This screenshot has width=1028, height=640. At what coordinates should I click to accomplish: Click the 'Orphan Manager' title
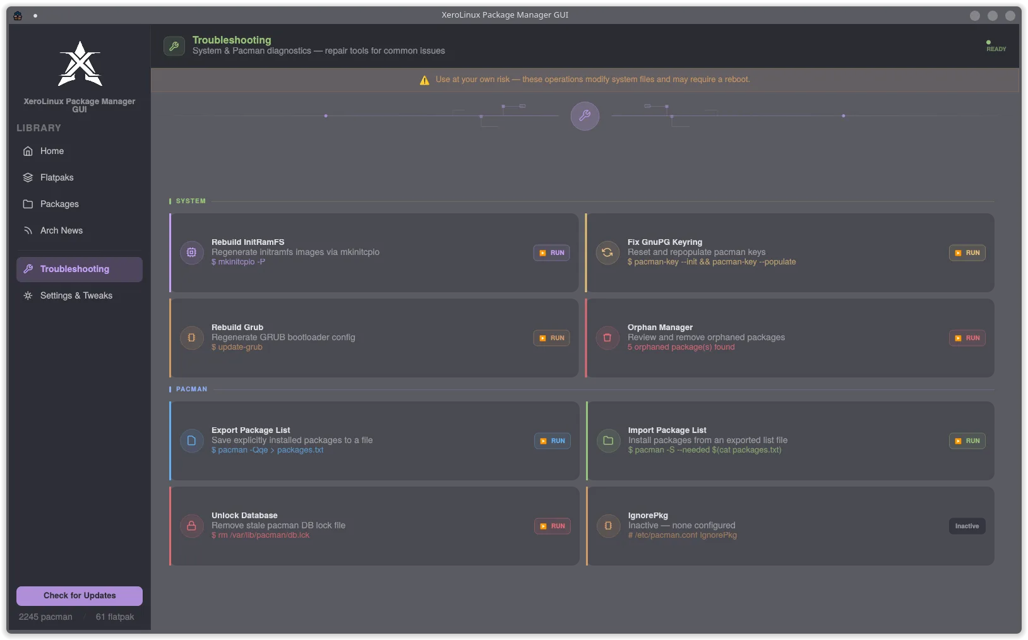click(660, 328)
